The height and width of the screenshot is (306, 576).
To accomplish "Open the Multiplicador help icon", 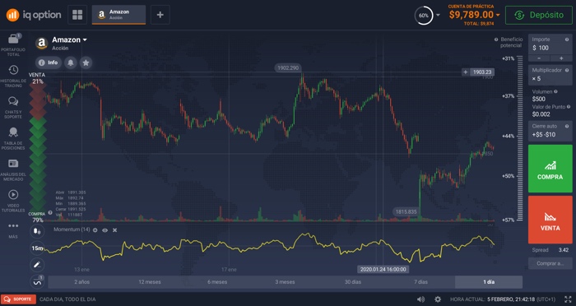I will [x=567, y=70].
